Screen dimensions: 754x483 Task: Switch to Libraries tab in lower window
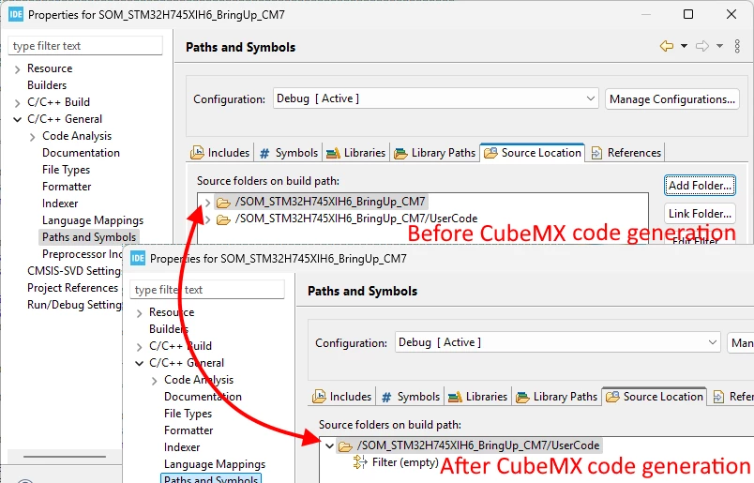point(477,397)
